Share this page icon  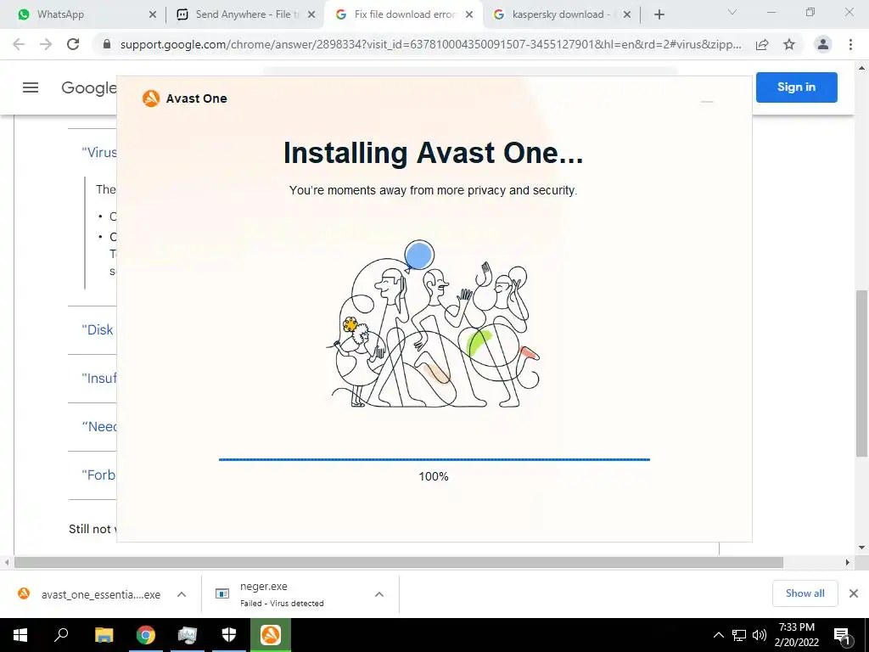click(762, 45)
